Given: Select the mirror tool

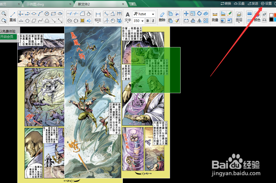Looking at the screenshot, I should [199, 21].
